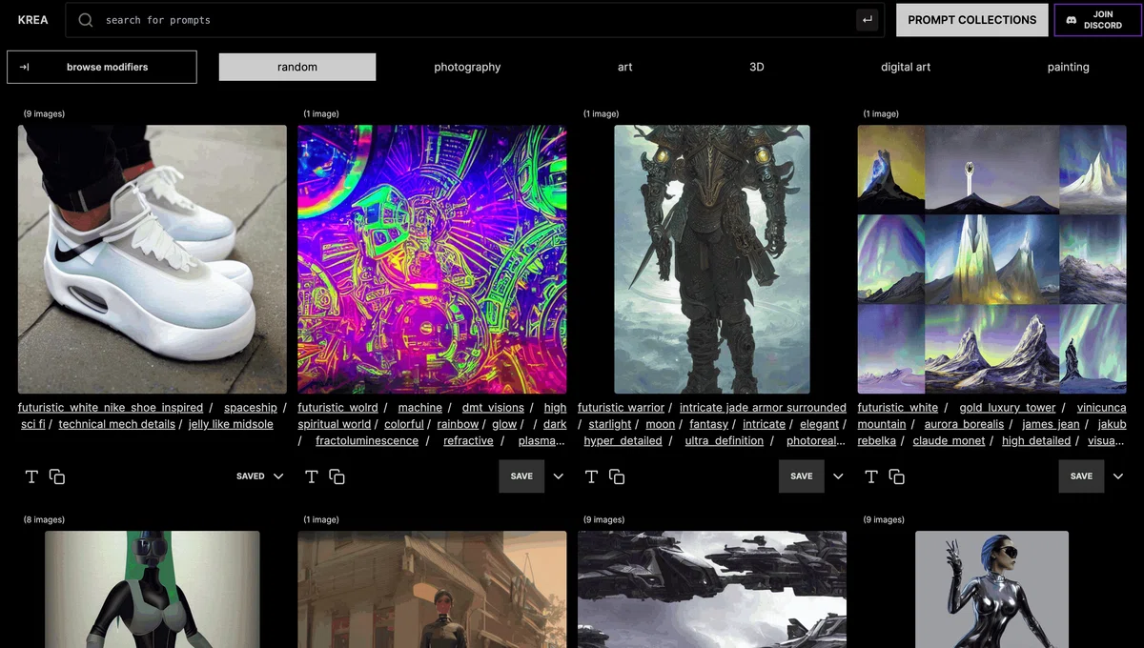Screen dimensions: 1144x648
Task: Copy prompt icon under futuristic world card
Action: pyautogui.click(x=337, y=476)
